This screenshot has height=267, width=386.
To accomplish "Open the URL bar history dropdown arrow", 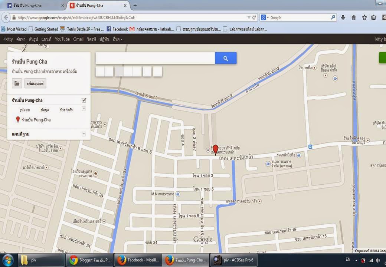I will (249, 17).
